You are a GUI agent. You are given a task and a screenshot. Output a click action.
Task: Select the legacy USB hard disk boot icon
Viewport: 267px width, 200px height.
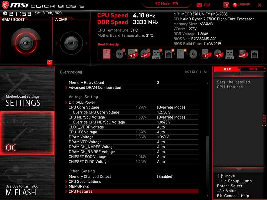(205, 54)
